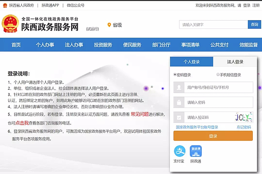This screenshot has height=174, width=262.
Task: Click the 陕政通APP top link
Action: 50,5
